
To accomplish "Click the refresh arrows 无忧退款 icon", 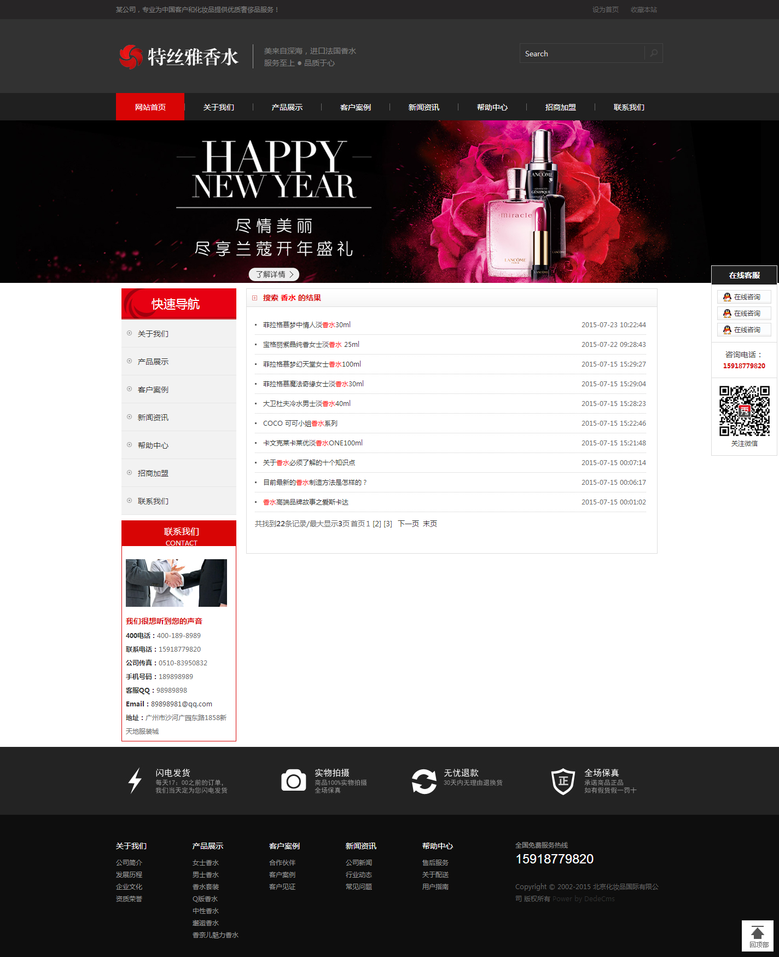I will pos(424,781).
